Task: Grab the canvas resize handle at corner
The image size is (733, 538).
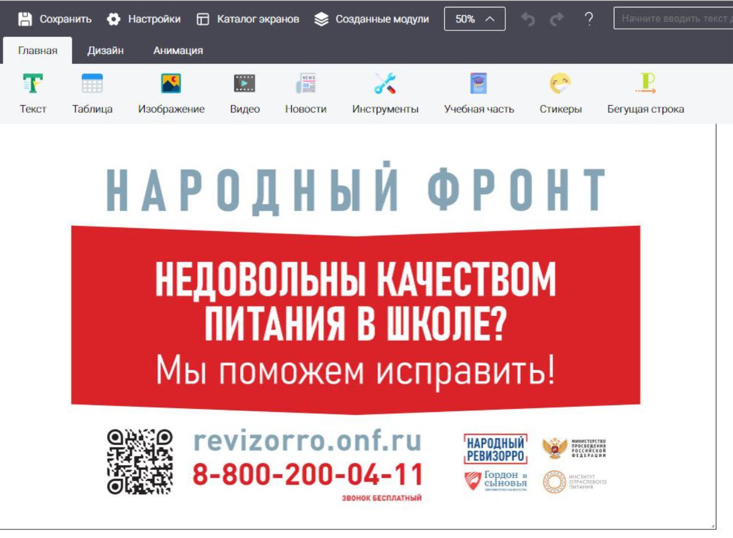Action: click(x=713, y=526)
